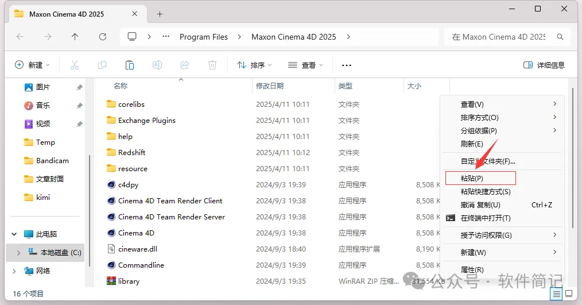Click the search magnifier icon

[x=560, y=37]
